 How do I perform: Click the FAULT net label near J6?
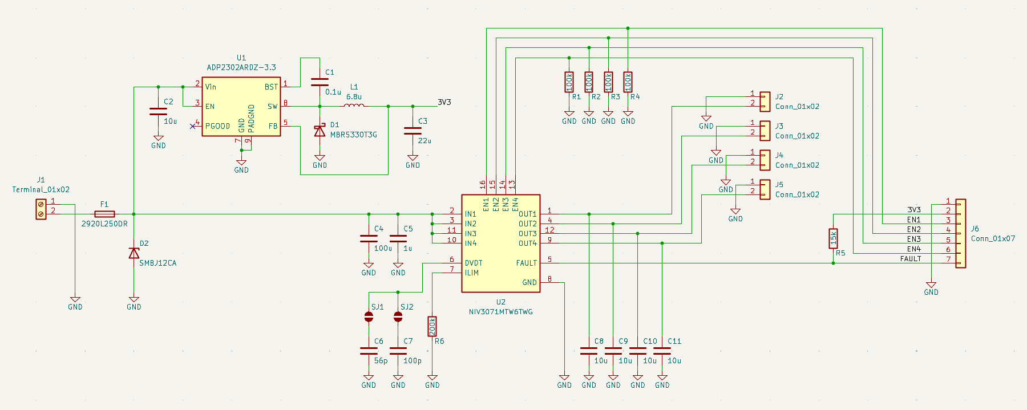click(911, 259)
